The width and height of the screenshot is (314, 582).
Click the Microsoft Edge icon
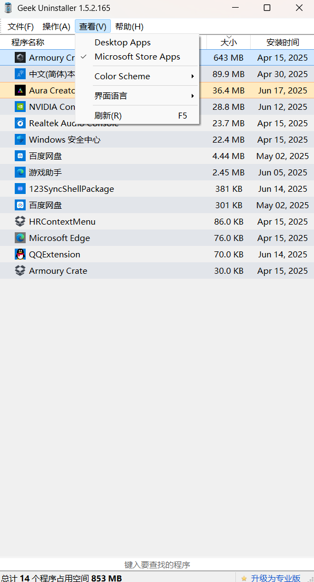pos(20,238)
